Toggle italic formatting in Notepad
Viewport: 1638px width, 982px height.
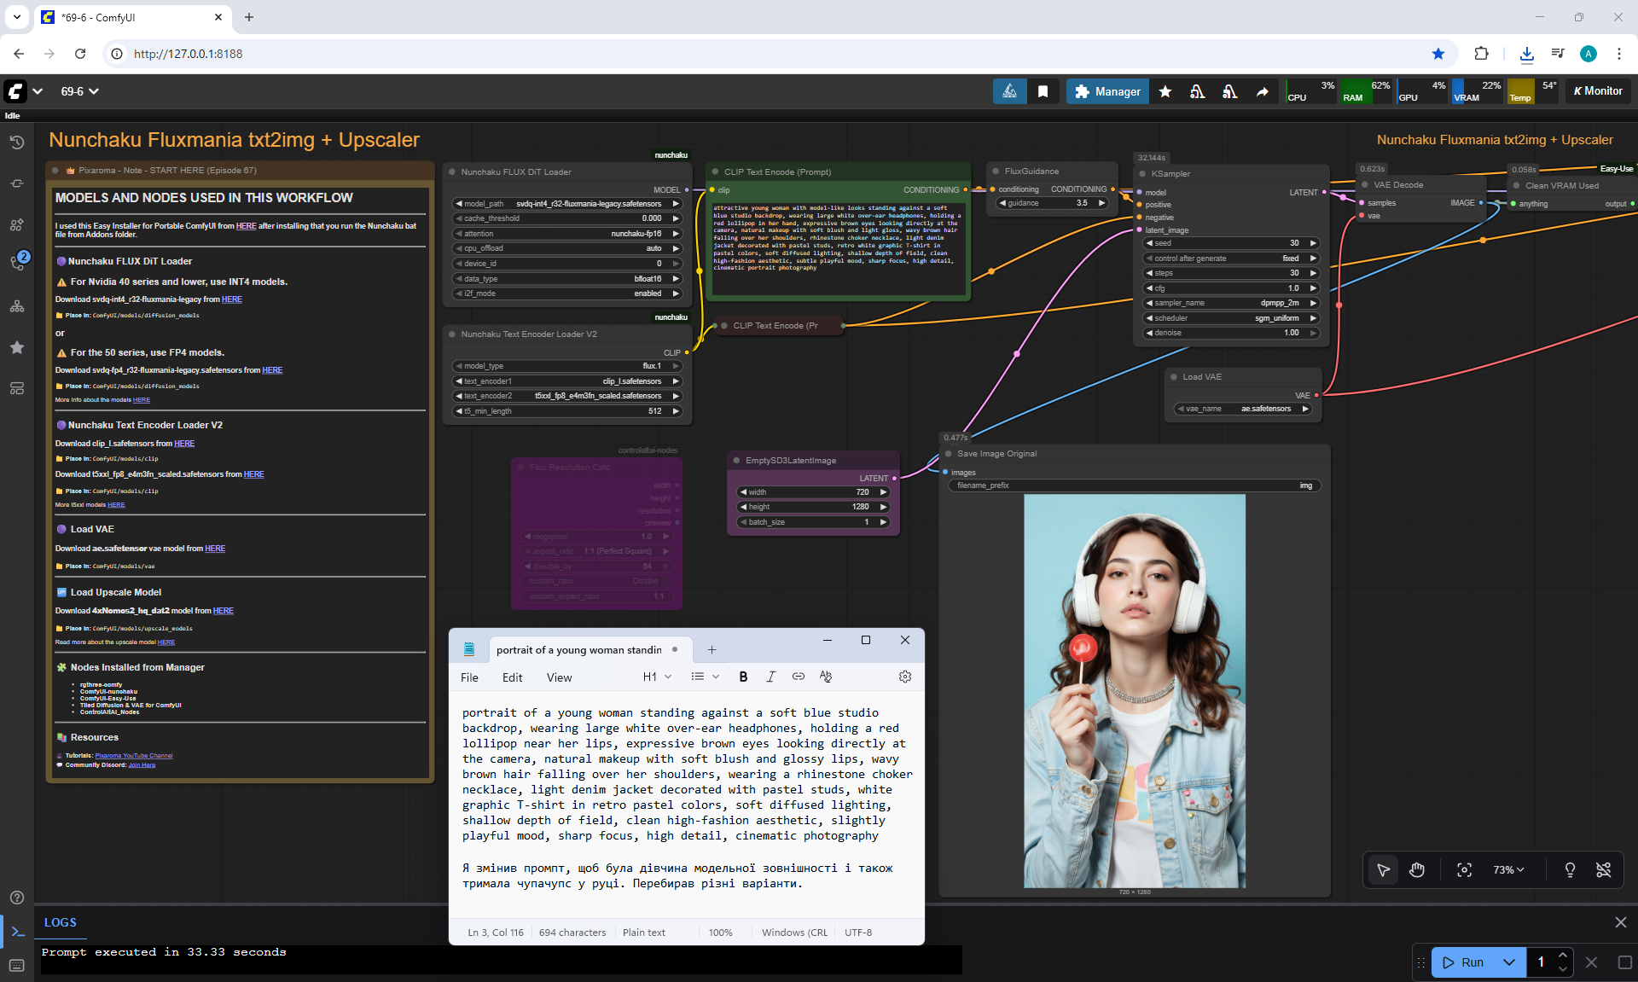[x=770, y=677]
